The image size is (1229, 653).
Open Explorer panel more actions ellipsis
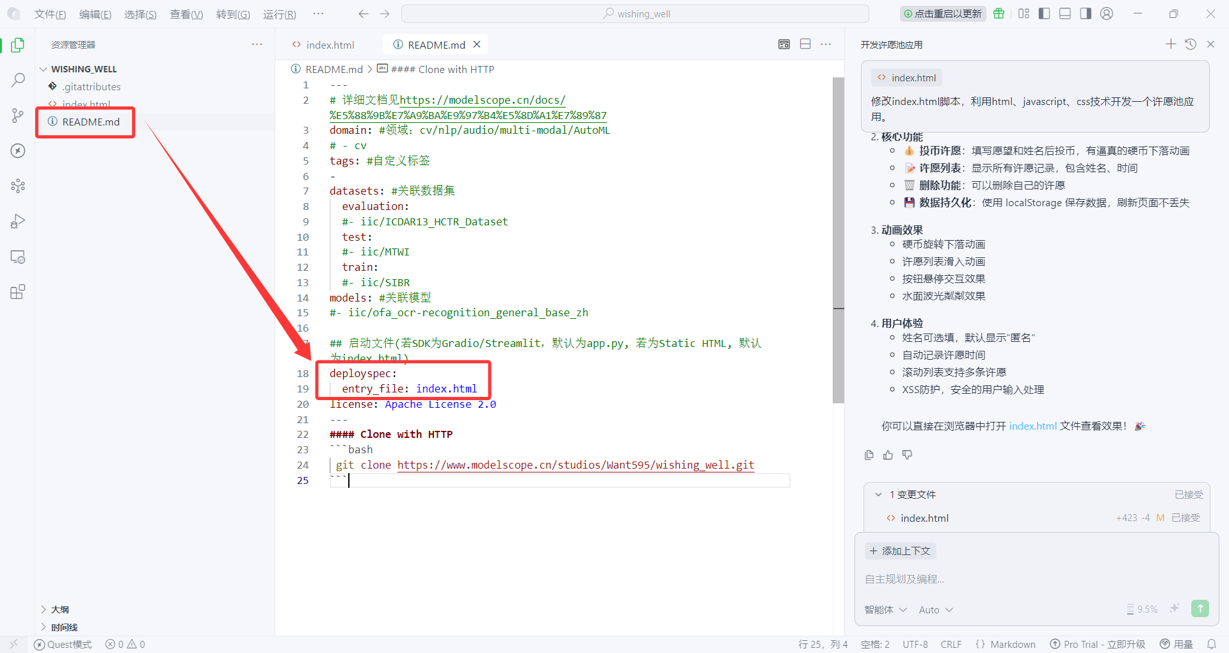point(257,44)
